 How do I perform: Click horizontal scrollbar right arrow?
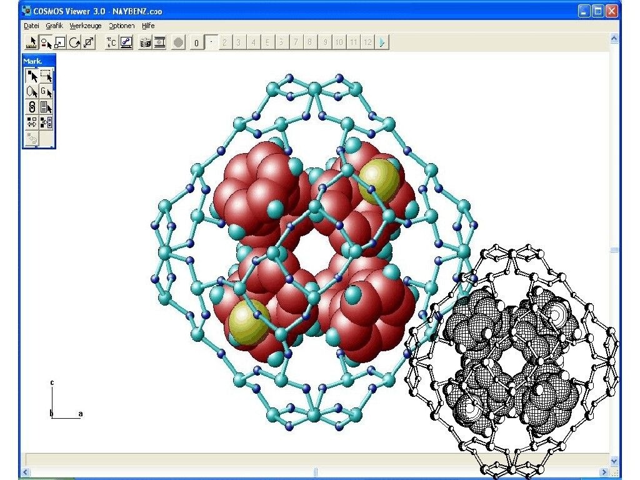pos(605,472)
